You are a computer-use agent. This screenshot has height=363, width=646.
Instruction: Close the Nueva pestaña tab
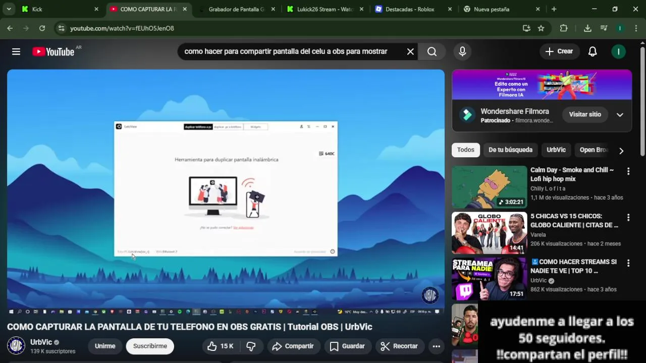[537, 9]
